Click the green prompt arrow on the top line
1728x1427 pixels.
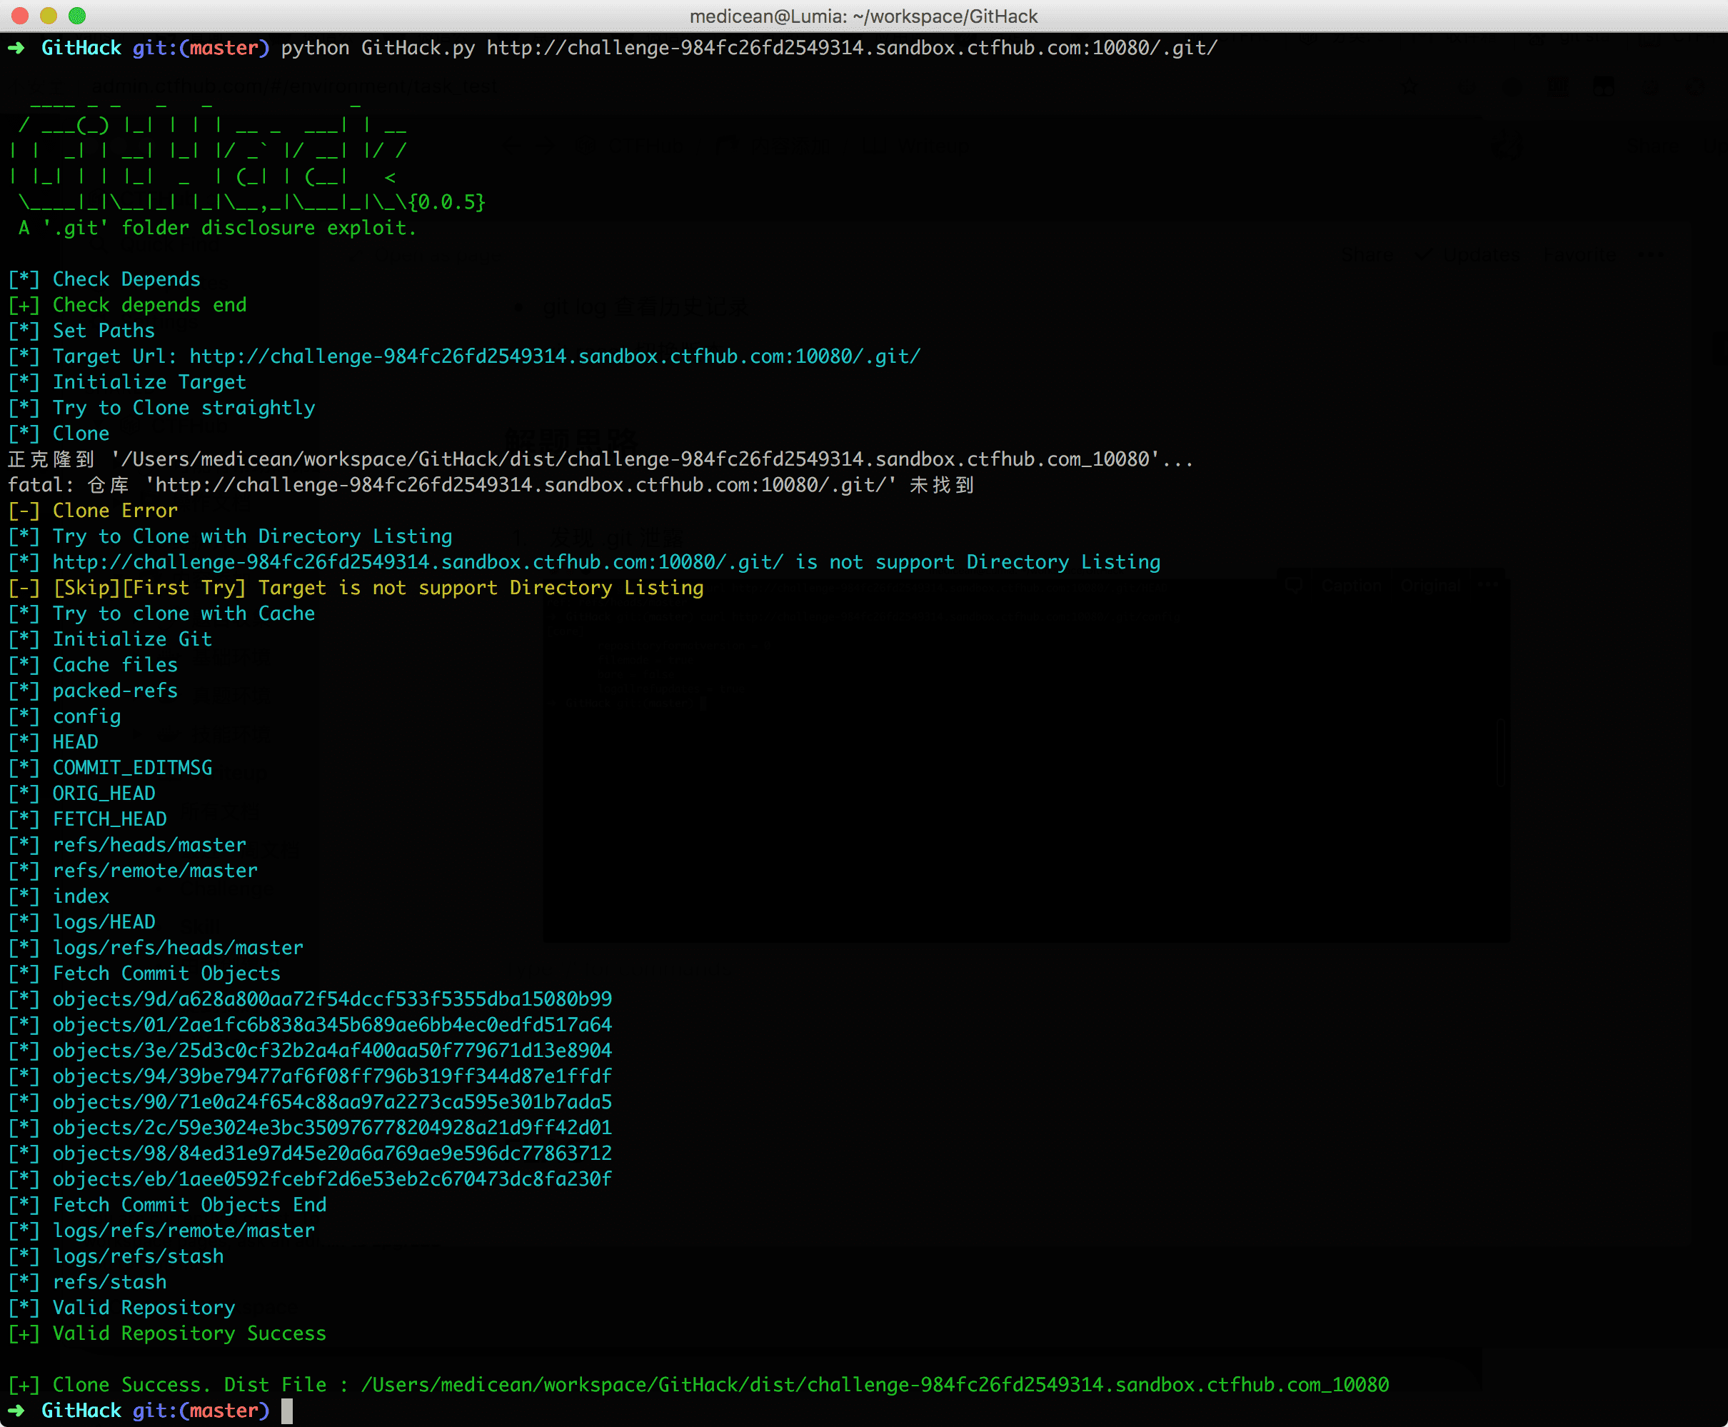[x=16, y=49]
